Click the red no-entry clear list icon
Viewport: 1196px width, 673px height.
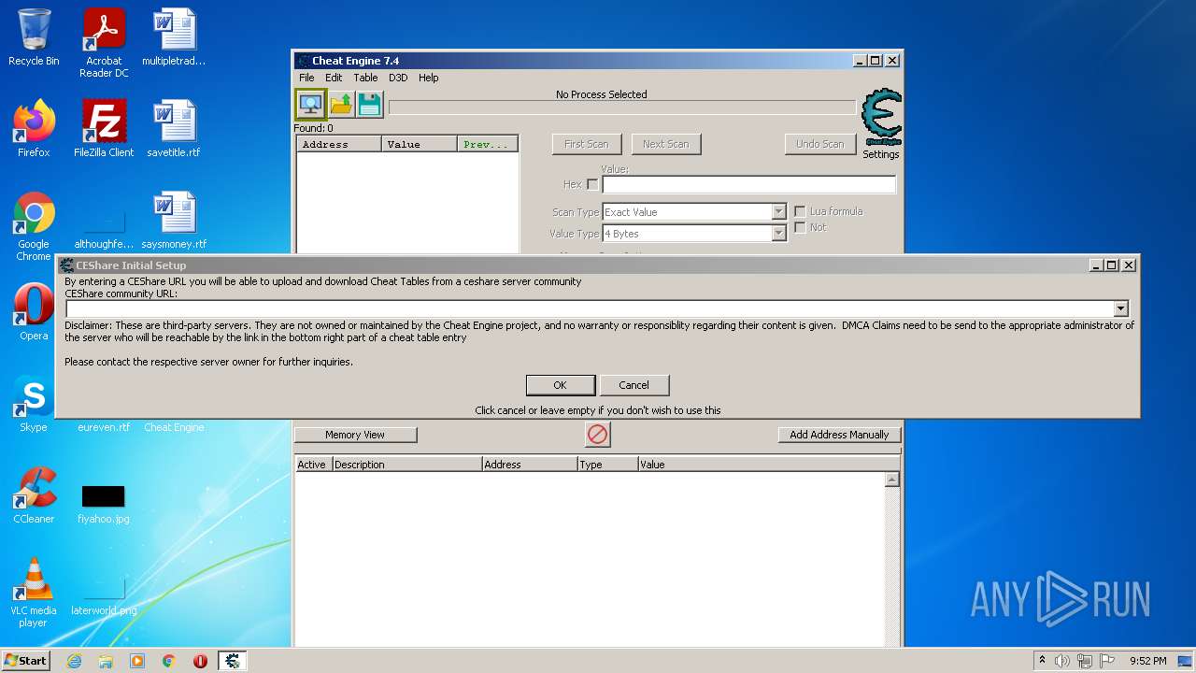(597, 434)
